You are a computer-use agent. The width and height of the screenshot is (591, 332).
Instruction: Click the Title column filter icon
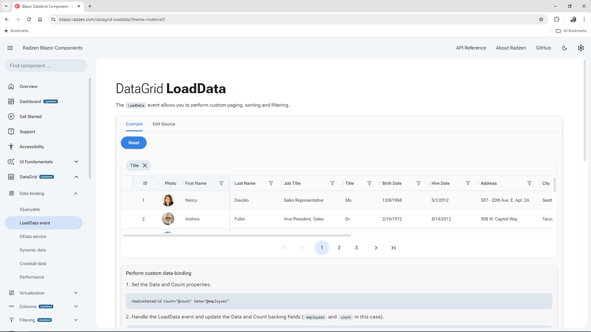369,183
